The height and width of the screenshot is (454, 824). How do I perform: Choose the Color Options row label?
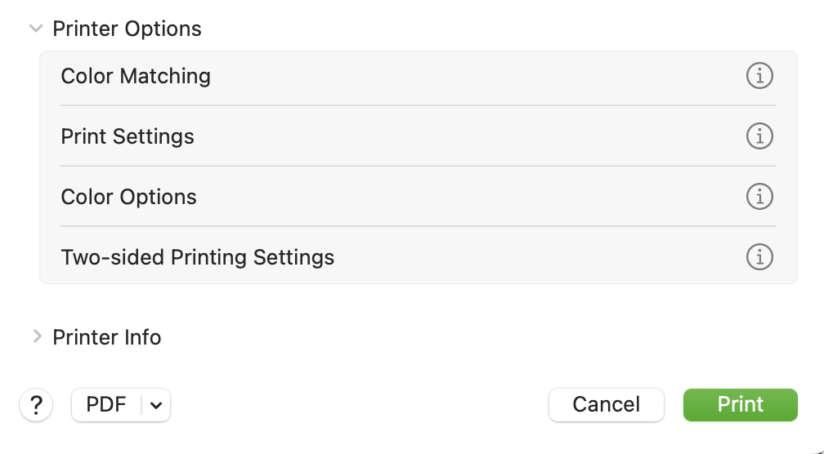coord(129,197)
